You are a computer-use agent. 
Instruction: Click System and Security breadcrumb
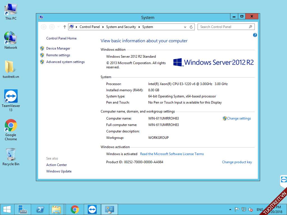(x=121, y=27)
